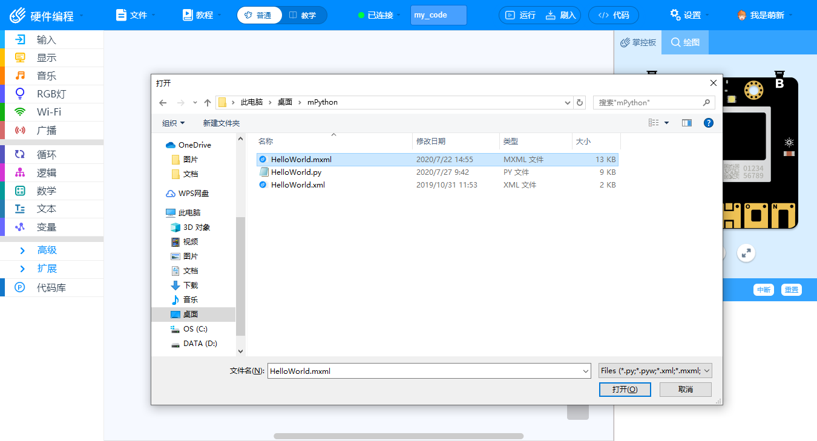The width and height of the screenshot is (817, 441).
Task: Expand the 扩展 category
Action: pos(52,269)
